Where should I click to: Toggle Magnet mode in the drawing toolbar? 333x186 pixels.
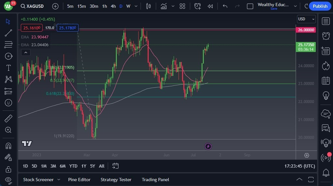tap(8, 146)
